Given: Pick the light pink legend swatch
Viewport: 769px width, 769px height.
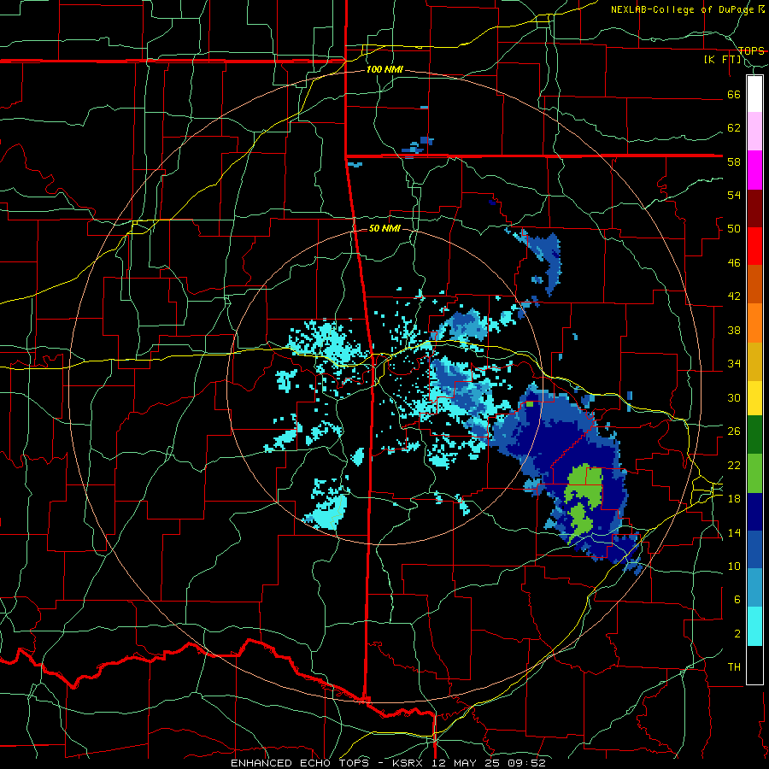Looking at the screenshot, I should tap(754, 132).
